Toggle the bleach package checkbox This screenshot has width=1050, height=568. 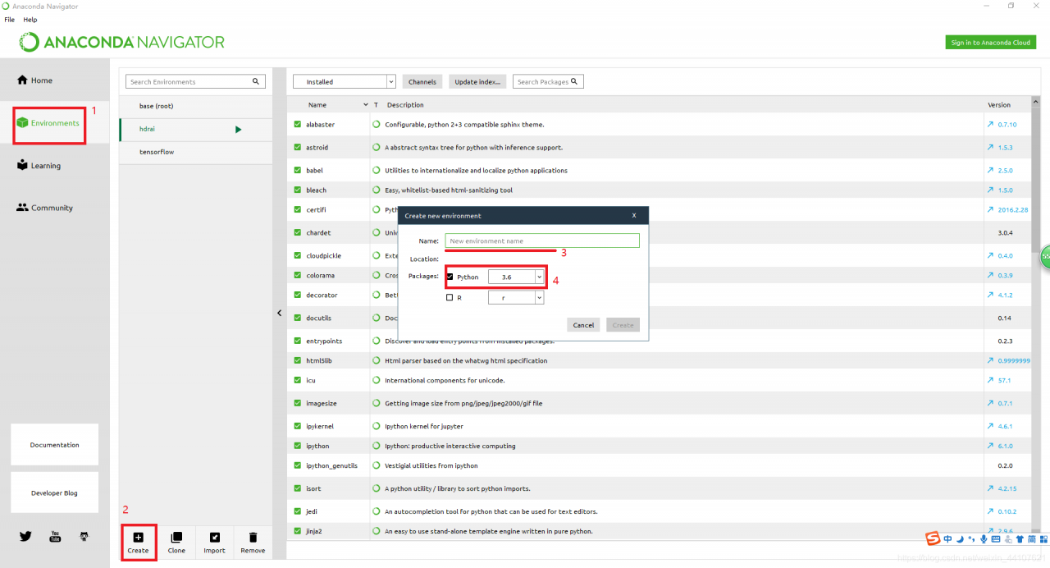[x=298, y=190]
